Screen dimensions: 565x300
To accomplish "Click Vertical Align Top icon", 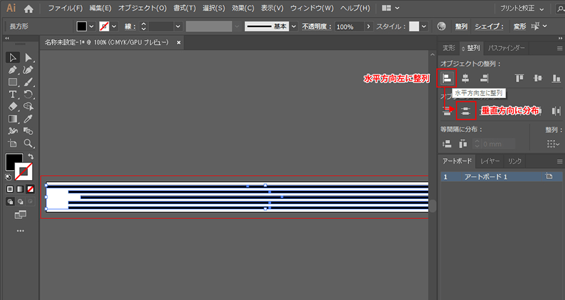I will (x=519, y=78).
